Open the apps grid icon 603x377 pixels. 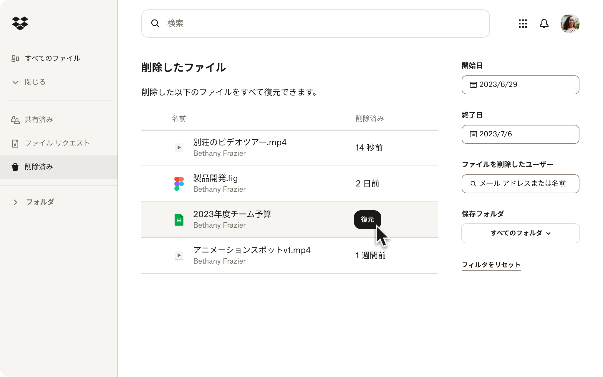click(523, 24)
